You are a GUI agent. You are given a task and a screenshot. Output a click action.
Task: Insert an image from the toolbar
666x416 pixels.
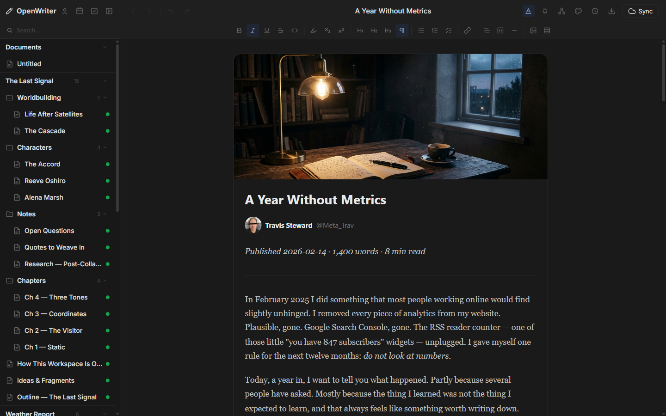(533, 30)
